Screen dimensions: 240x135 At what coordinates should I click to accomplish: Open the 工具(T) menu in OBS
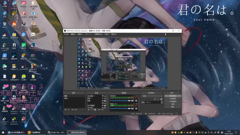pos(107,34)
